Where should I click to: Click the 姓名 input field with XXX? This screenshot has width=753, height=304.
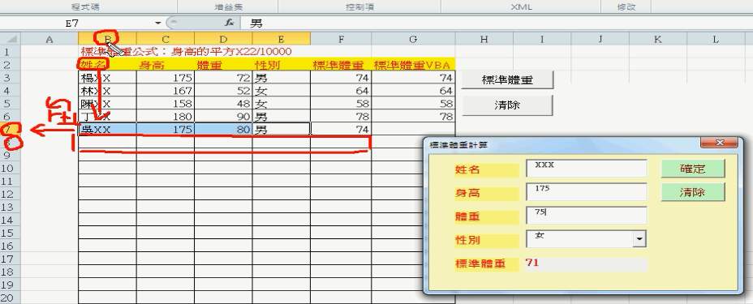click(x=587, y=169)
